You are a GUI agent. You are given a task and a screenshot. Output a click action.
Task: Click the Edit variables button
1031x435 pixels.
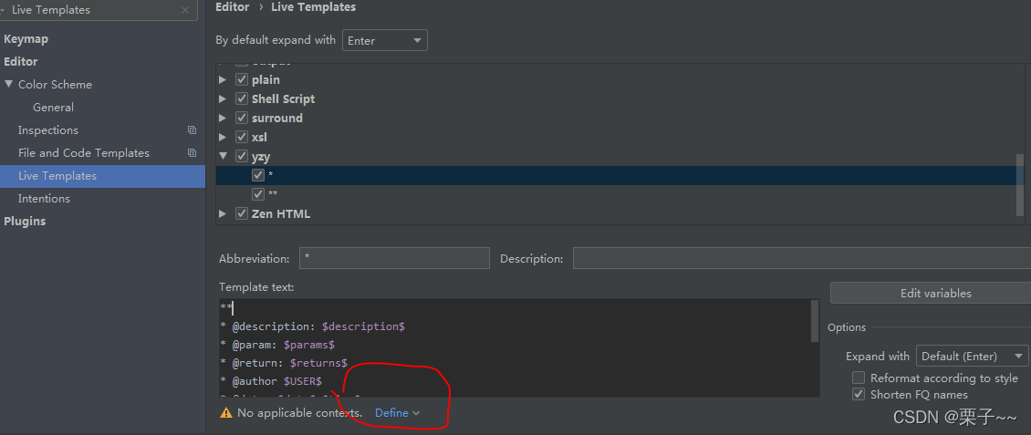coord(931,293)
